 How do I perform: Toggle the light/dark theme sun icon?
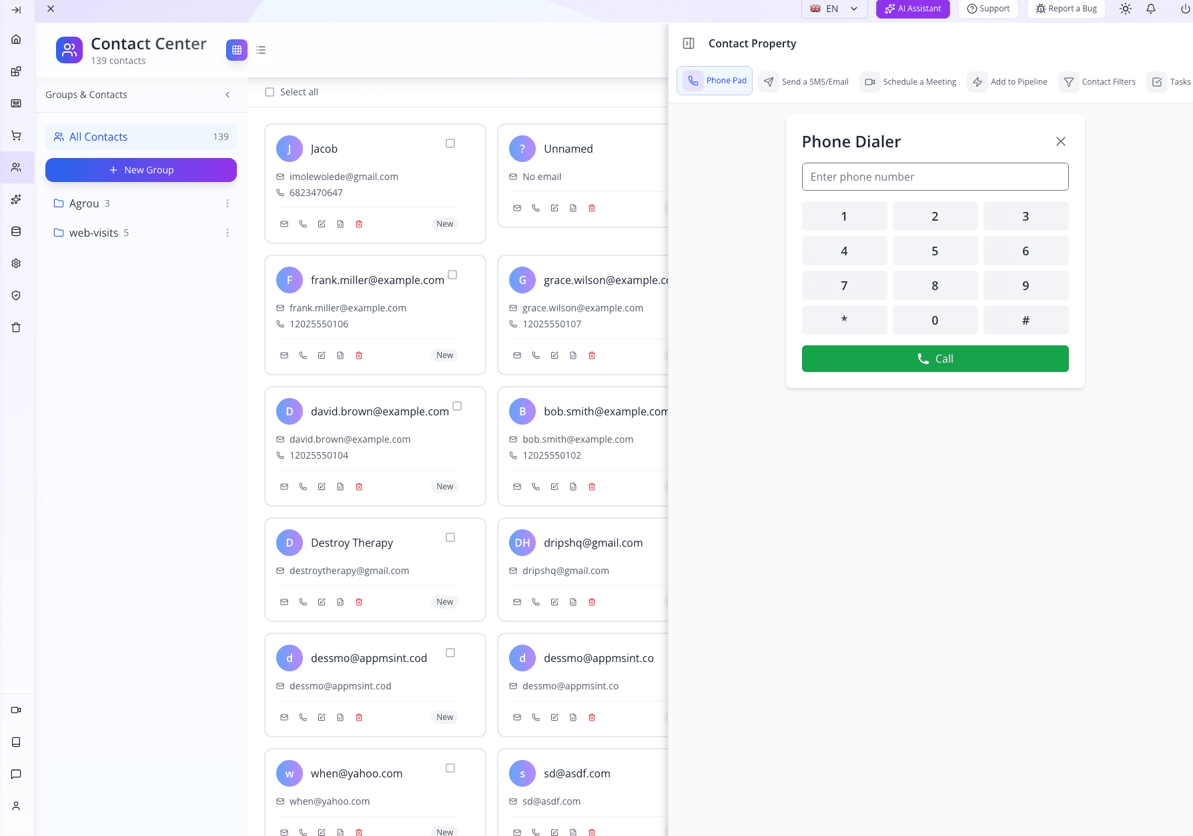click(1125, 9)
